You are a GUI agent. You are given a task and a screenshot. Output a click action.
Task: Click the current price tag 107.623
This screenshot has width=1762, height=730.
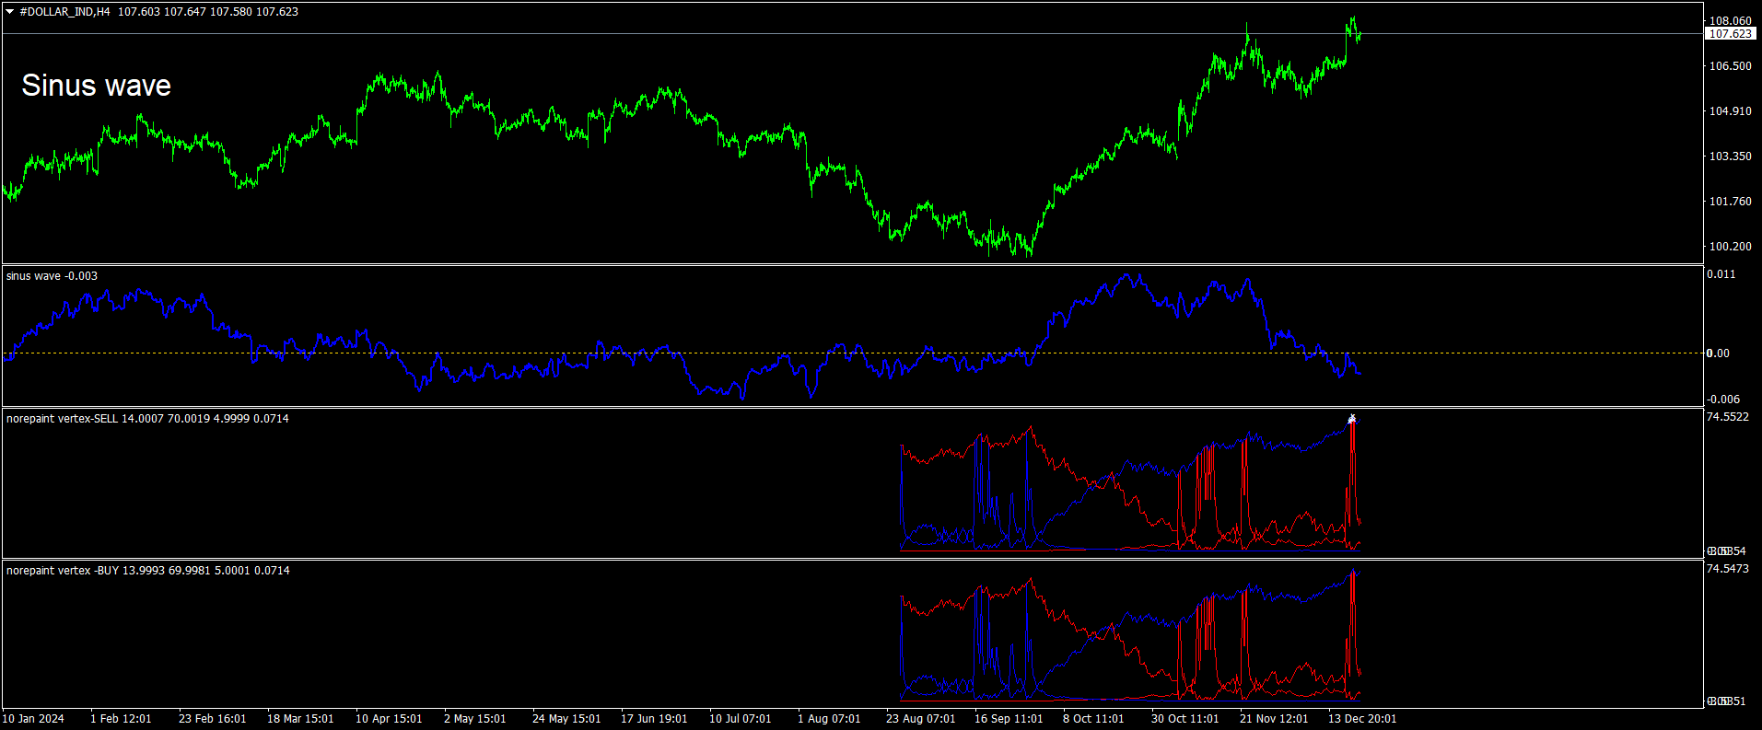click(1731, 34)
